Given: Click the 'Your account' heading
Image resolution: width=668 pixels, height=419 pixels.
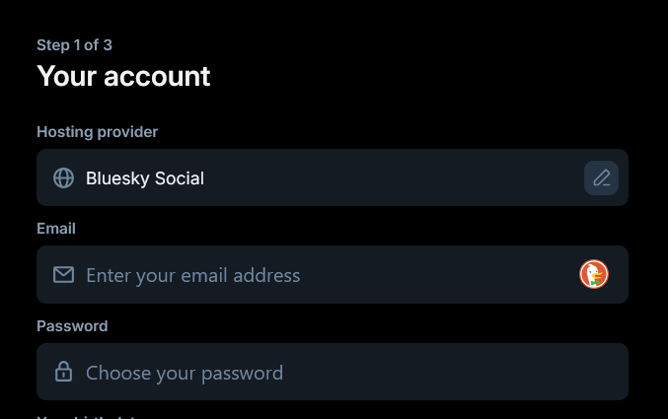Looking at the screenshot, I should (123, 76).
